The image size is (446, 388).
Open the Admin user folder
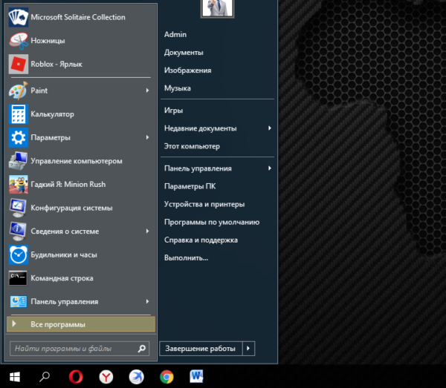[x=175, y=35]
